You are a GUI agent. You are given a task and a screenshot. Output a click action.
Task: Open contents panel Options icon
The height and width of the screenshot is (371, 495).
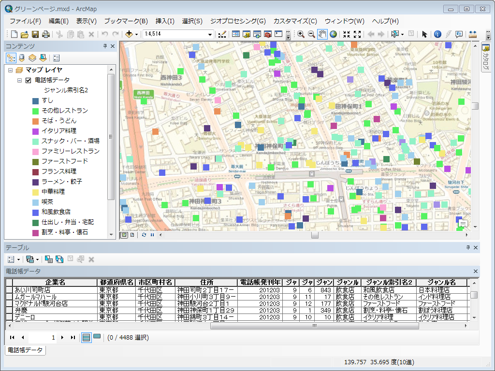(57, 58)
